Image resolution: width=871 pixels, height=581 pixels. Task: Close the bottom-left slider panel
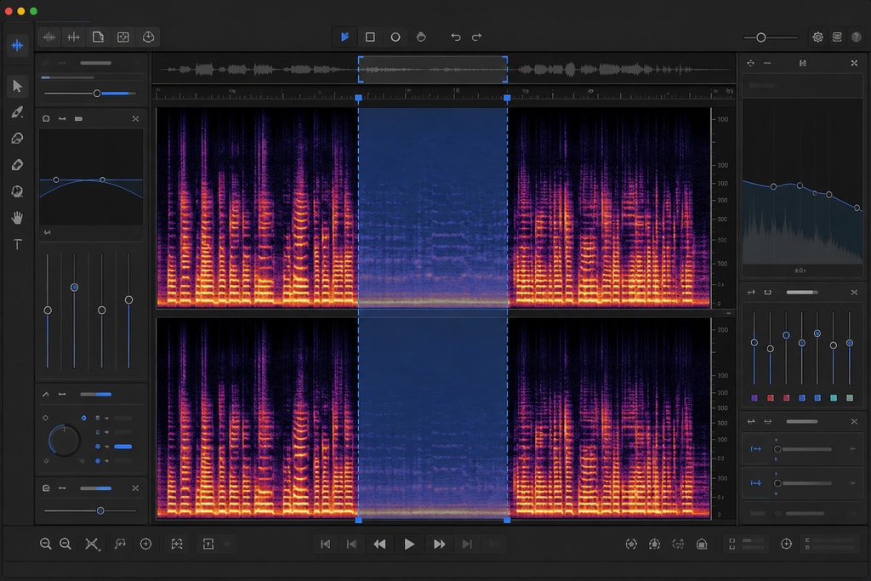tap(135, 488)
